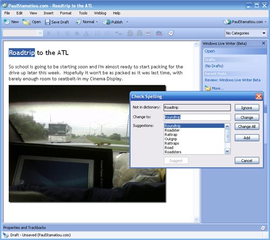Expand the PaulStamatiou.com weblog dropdown arrow
This screenshot has width=270, height=240.
tap(266, 22)
